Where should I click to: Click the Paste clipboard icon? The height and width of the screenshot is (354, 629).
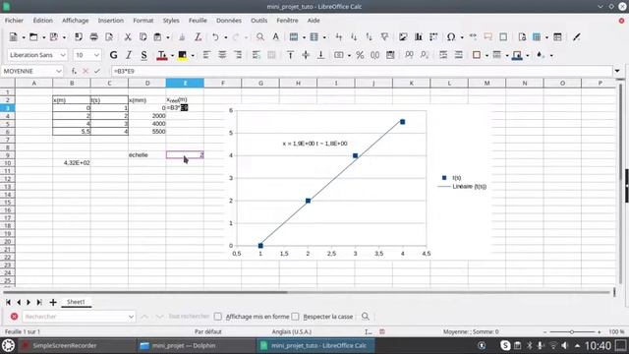157,37
